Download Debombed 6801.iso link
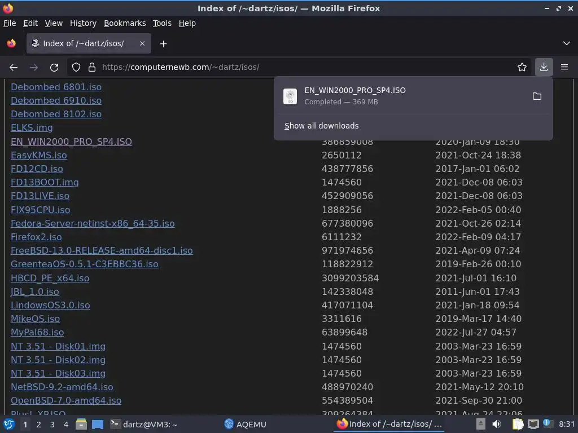This screenshot has height=433, width=578. [56, 87]
